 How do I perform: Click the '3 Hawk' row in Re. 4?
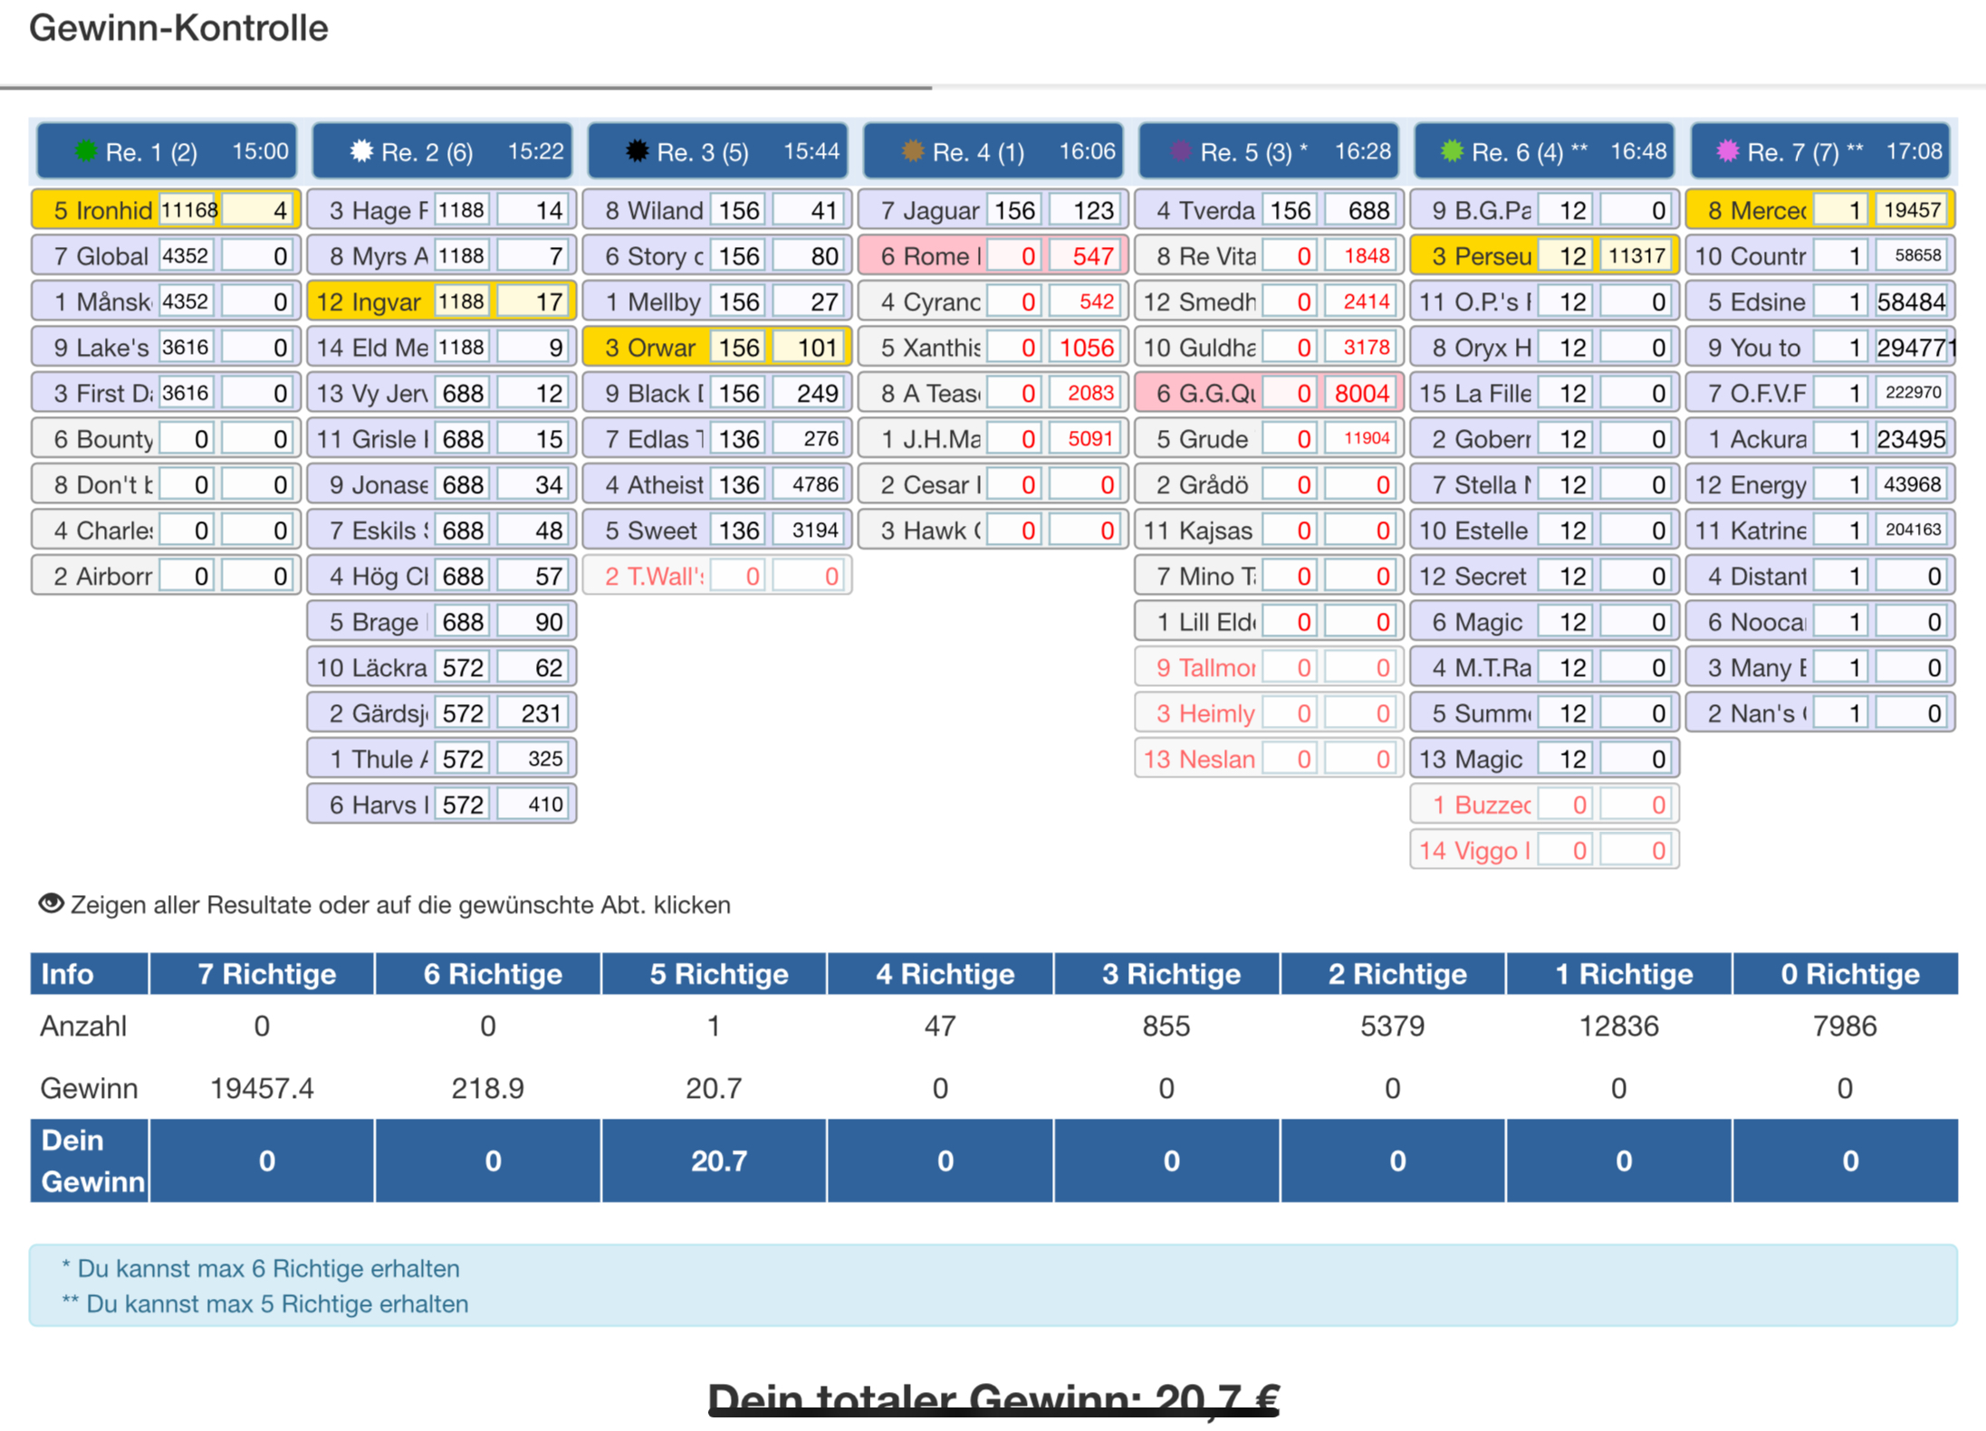click(x=993, y=530)
